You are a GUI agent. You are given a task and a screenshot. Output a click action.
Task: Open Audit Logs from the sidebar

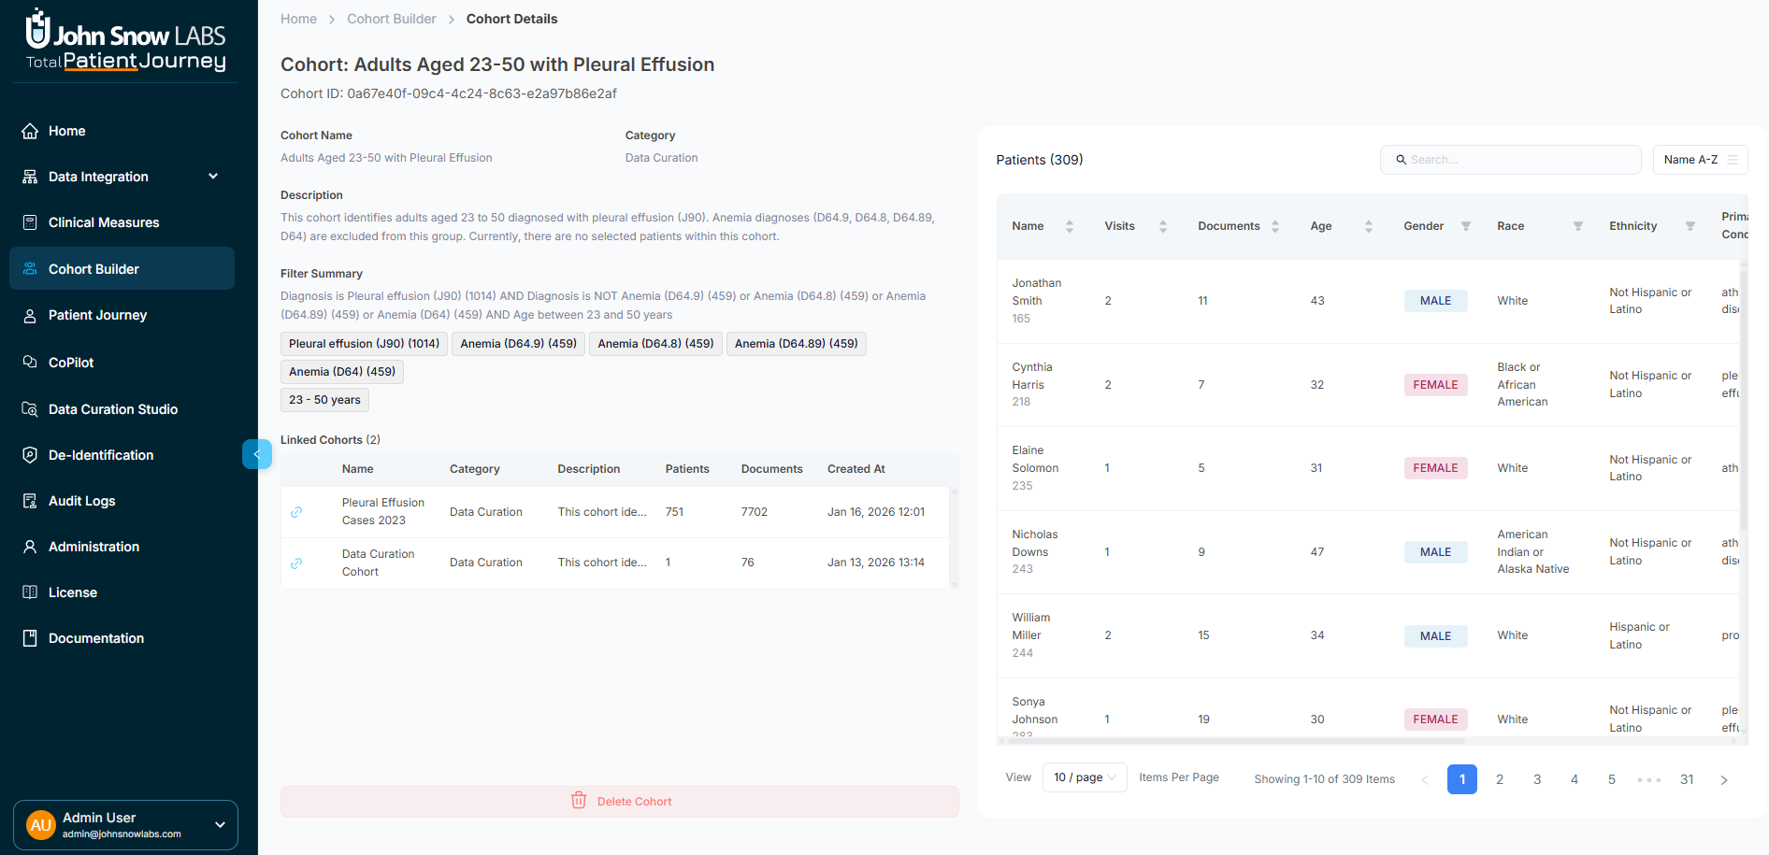80,501
